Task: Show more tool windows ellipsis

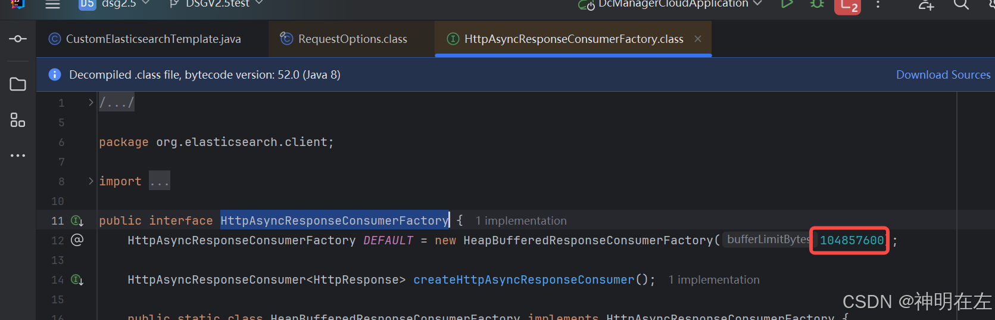Action: point(18,156)
